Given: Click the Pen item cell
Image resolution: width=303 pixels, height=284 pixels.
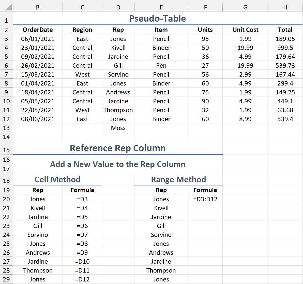Looking at the screenshot, I should (x=161, y=66).
